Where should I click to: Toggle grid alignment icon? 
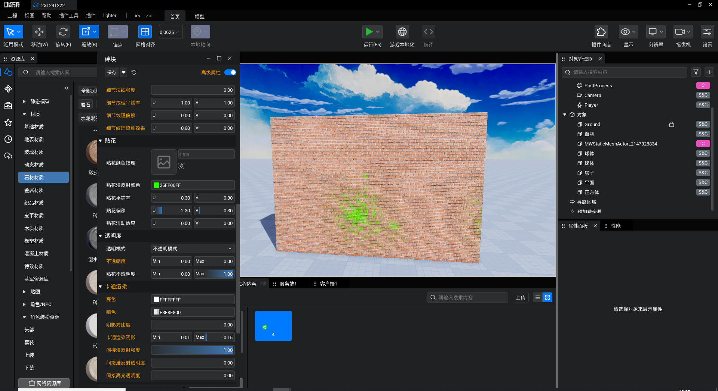pyautogui.click(x=145, y=32)
